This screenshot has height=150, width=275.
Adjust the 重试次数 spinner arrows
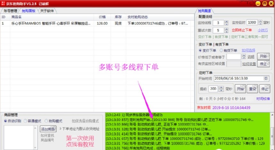coord(226,30)
